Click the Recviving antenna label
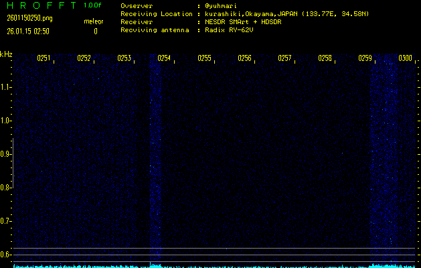421x268 pixels. (x=155, y=30)
